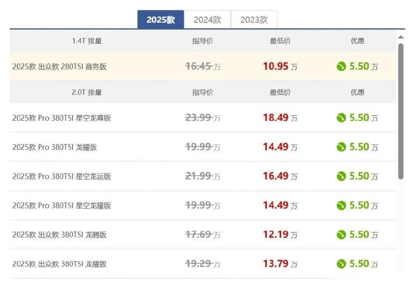Click 5.50 万 discount for 280TSI 商务版

pyautogui.click(x=363, y=66)
